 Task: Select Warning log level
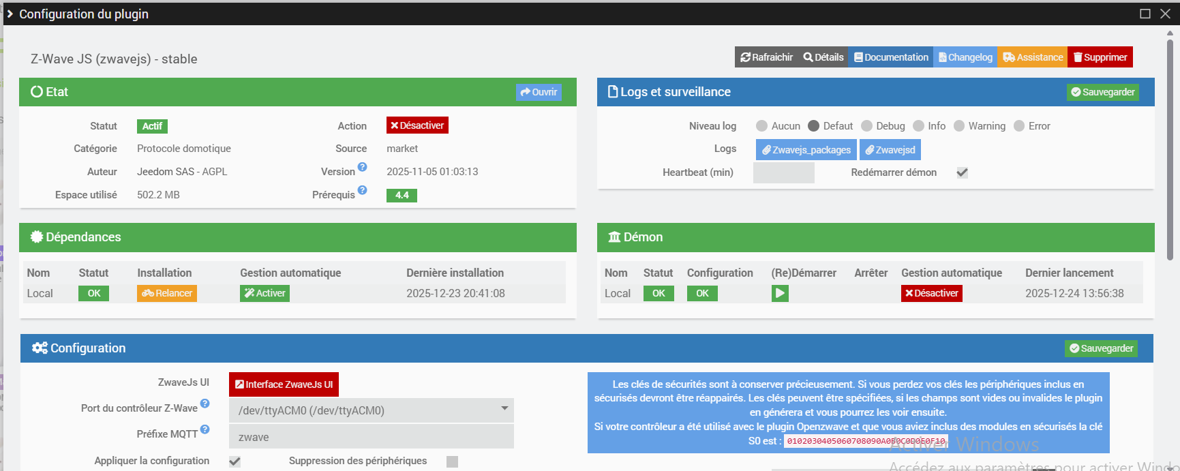click(959, 126)
